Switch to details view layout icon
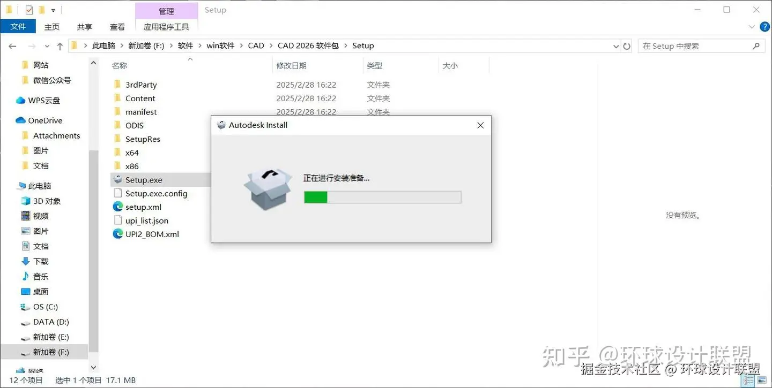The width and height of the screenshot is (772, 388). coord(748,381)
